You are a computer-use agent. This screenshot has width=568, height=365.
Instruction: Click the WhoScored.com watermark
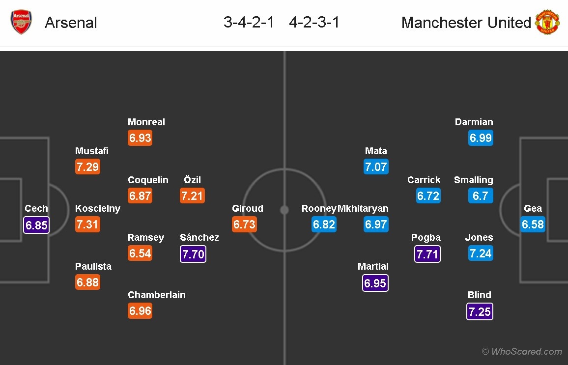tap(522, 351)
